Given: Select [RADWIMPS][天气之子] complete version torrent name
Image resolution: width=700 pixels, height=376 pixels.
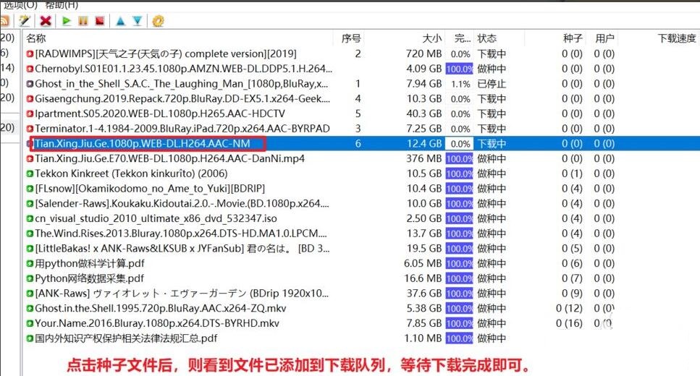Looking at the screenshot, I should pos(166,54).
